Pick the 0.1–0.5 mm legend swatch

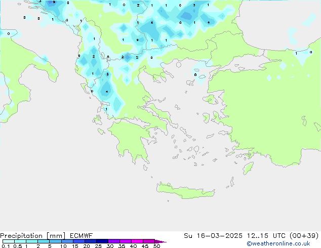tap(9, 241)
